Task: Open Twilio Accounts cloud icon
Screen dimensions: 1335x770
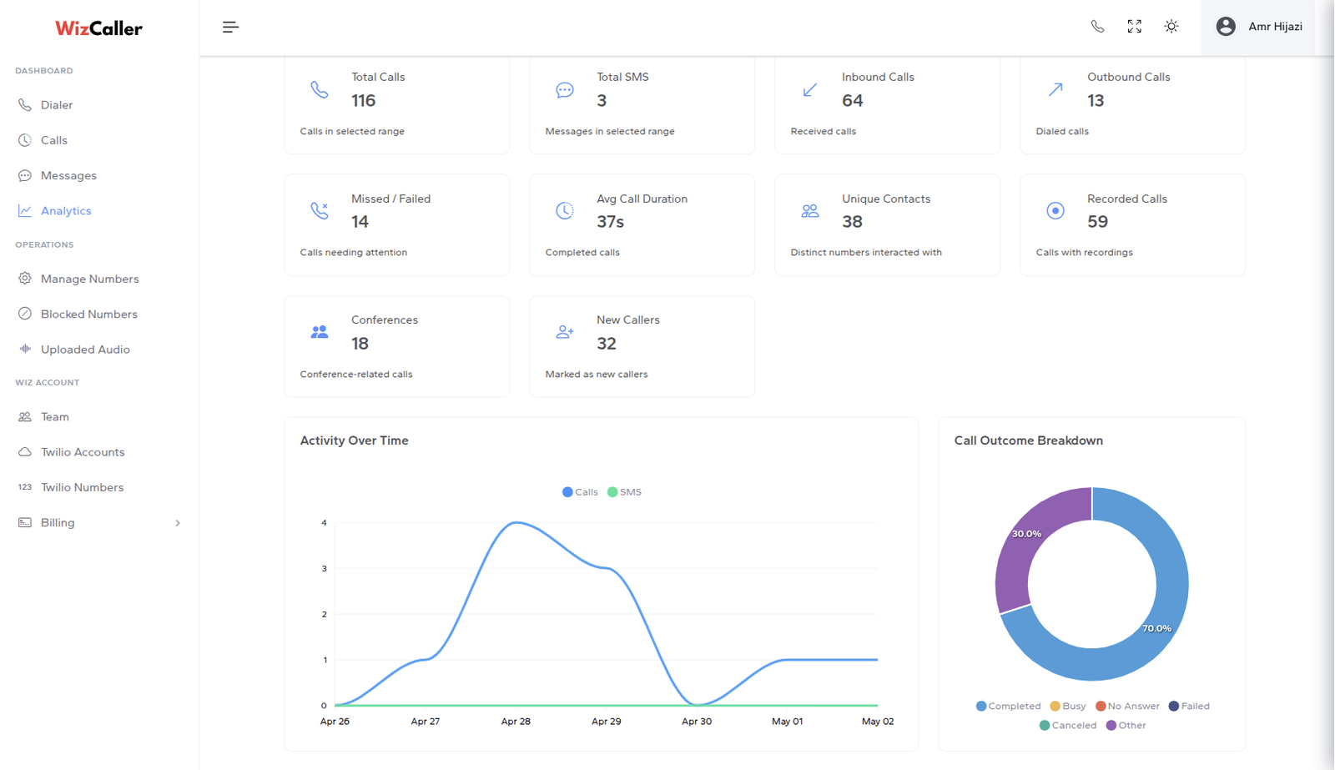Action: tap(25, 451)
